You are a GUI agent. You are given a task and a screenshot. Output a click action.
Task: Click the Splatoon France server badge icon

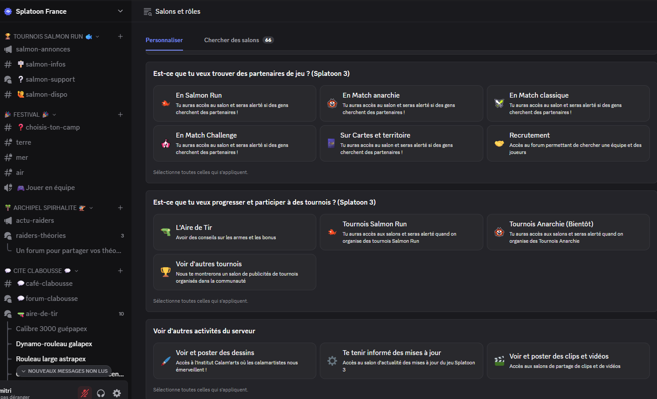pos(8,12)
